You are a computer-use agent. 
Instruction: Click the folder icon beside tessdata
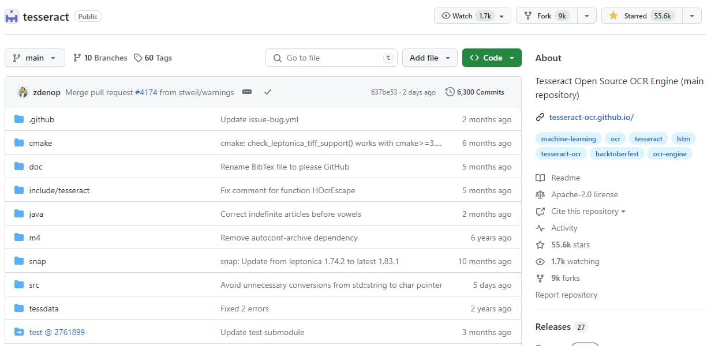coord(19,309)
